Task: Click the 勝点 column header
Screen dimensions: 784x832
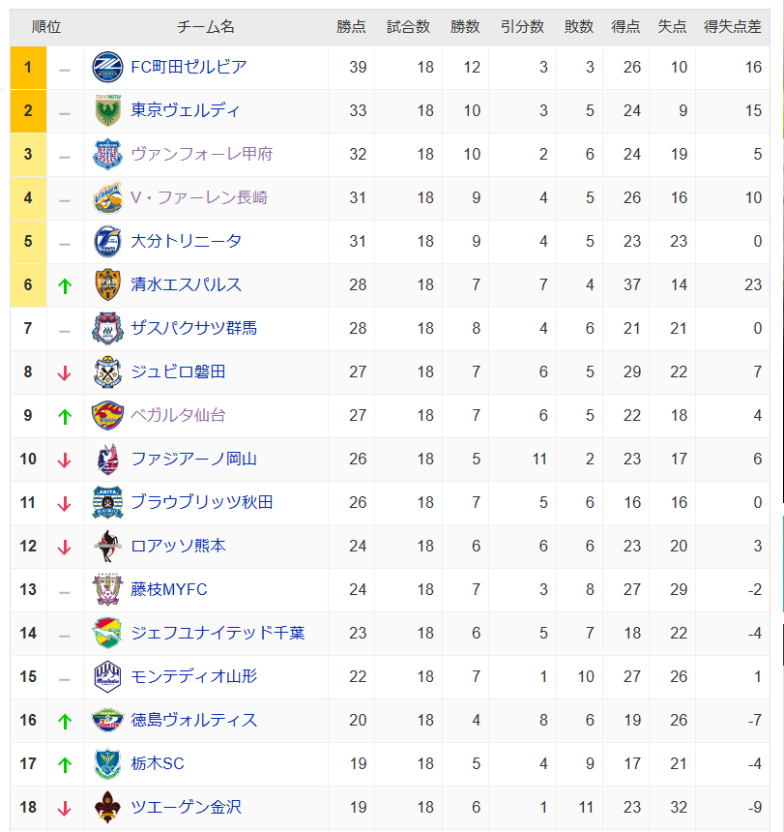Action: (x=351, y=26)
